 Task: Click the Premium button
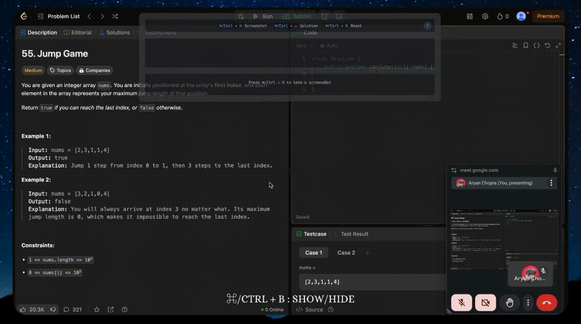pyautogui.click(x=548, y=16)
